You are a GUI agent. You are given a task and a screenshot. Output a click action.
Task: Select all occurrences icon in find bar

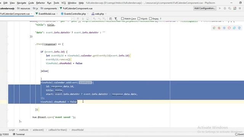[104, 19]
